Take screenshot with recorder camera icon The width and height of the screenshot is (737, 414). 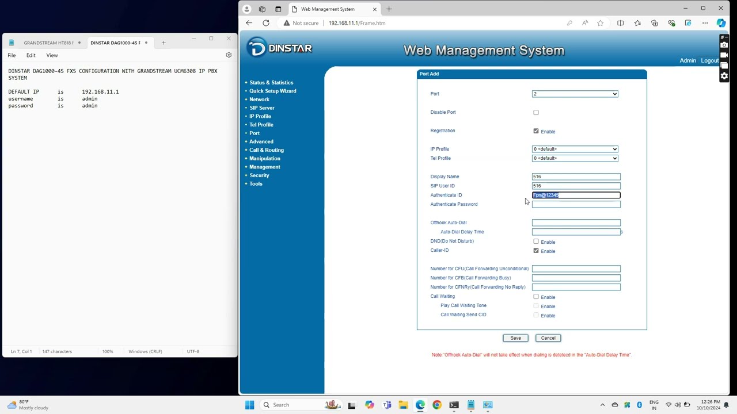point(724,45)
